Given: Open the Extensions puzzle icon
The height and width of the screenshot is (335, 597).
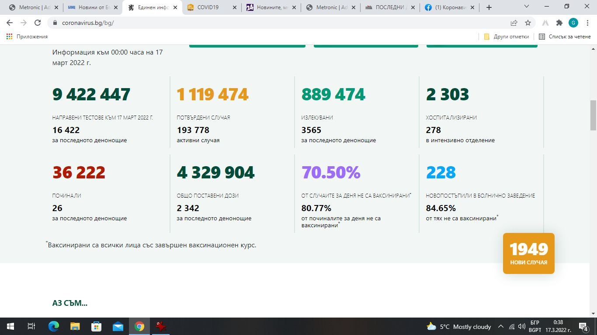Looking at the screenshot, I should click(x=559, y=23).
